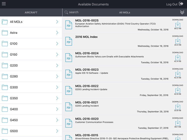Open MOL-2016-0015 title
This screenshot has width=187, height=140.
coord(87,135)
